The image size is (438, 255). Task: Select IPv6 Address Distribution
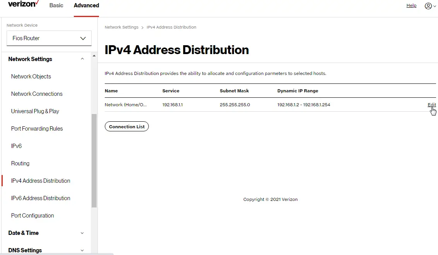point(41,198)
